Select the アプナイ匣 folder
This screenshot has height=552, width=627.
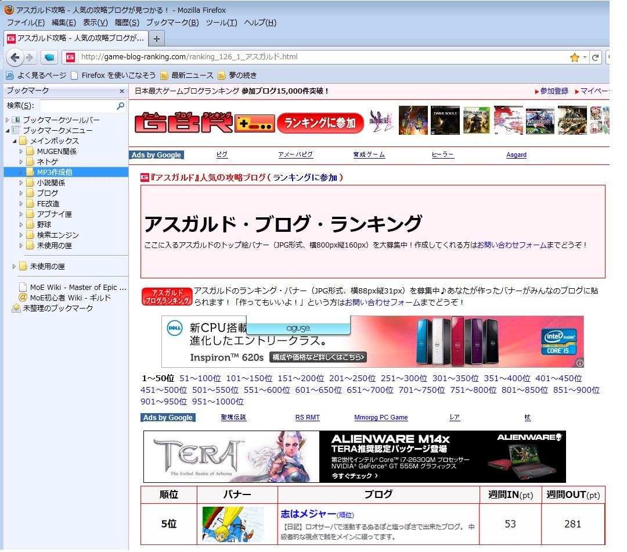49,214
